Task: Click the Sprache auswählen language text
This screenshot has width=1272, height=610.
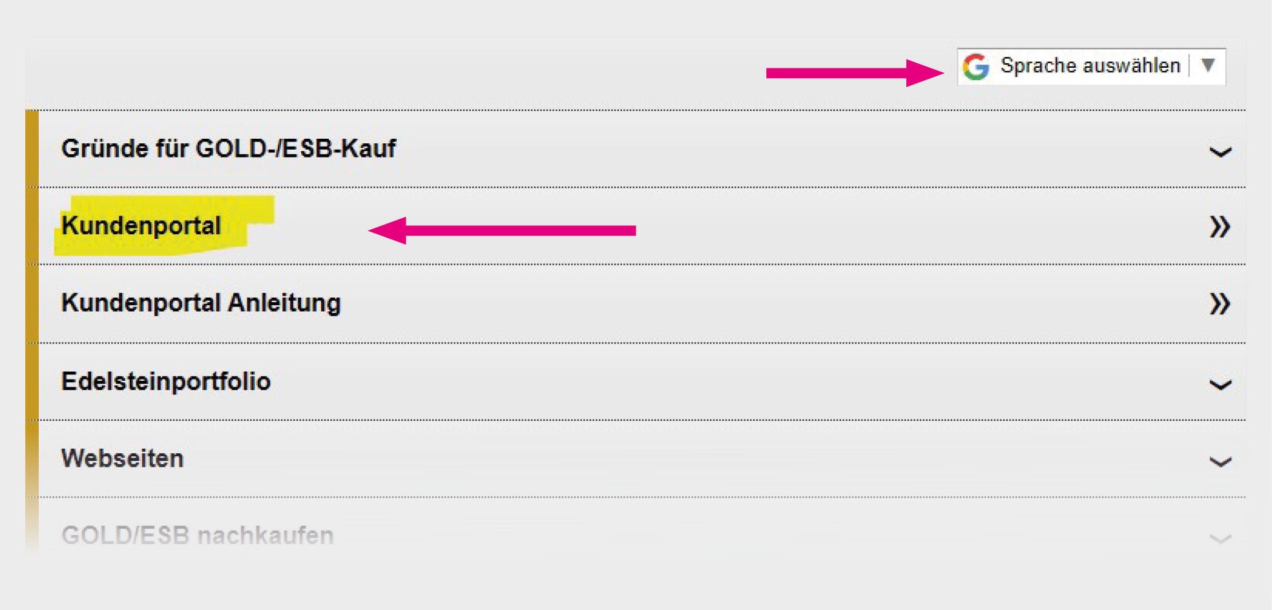Action: (1090, 66)
